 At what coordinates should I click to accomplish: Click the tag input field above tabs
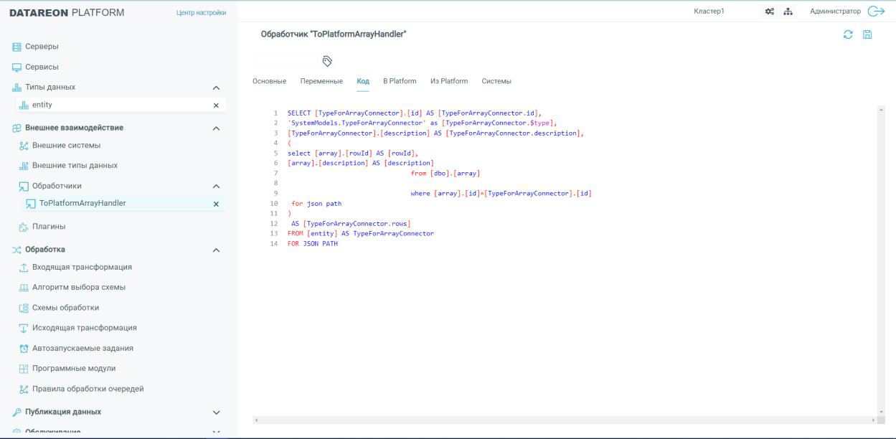pos(285,61)
